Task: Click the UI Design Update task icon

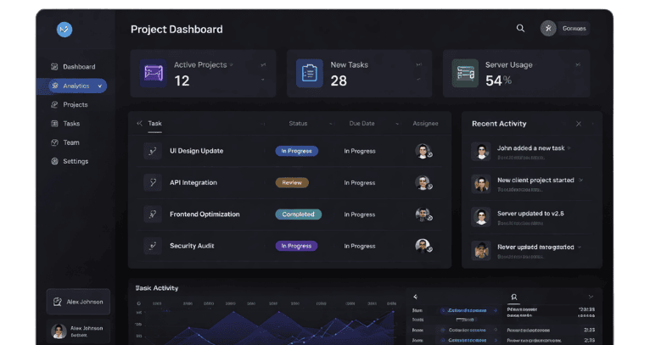Action: point(152,151)
